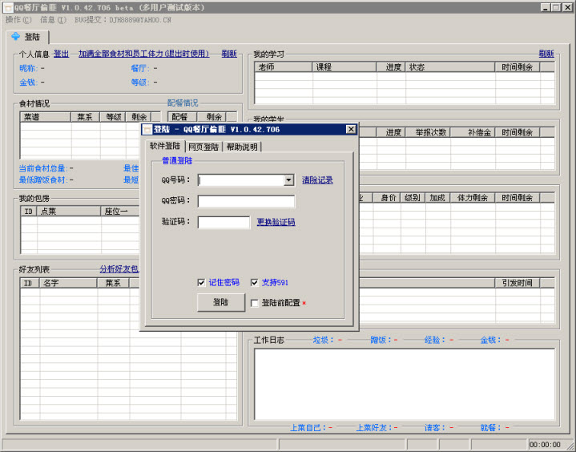The height and width of the screenshot is (452, 576).
Task: Enable the 登陆前配置 checkbox
Action: click(254, 303)
